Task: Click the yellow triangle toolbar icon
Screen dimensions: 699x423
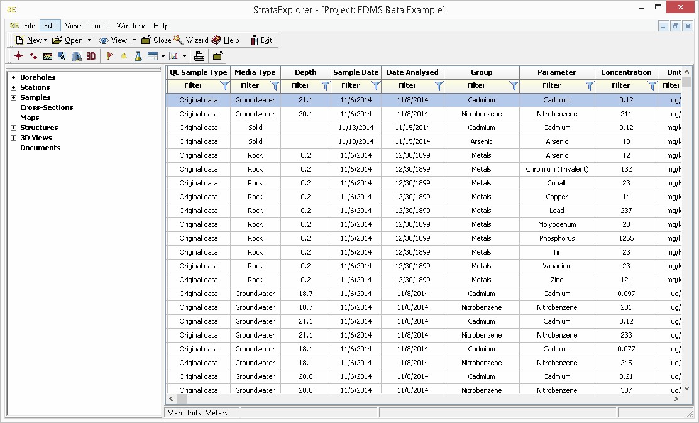Action: tap(123, 56)
